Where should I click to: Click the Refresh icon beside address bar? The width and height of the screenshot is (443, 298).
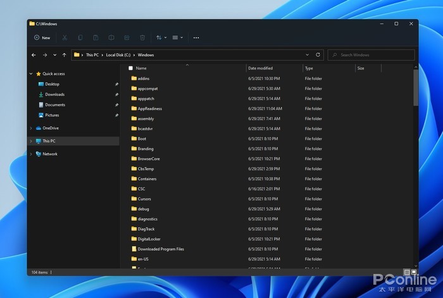click(x=318, y=55)
